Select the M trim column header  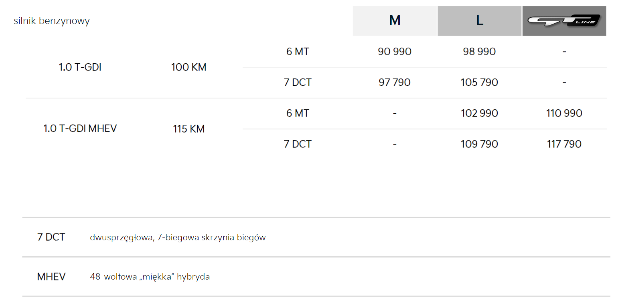395,21
